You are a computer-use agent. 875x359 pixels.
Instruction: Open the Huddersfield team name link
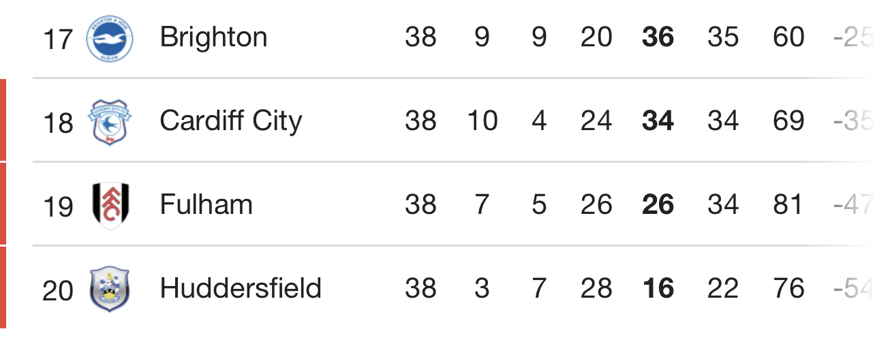coord(241,288)
